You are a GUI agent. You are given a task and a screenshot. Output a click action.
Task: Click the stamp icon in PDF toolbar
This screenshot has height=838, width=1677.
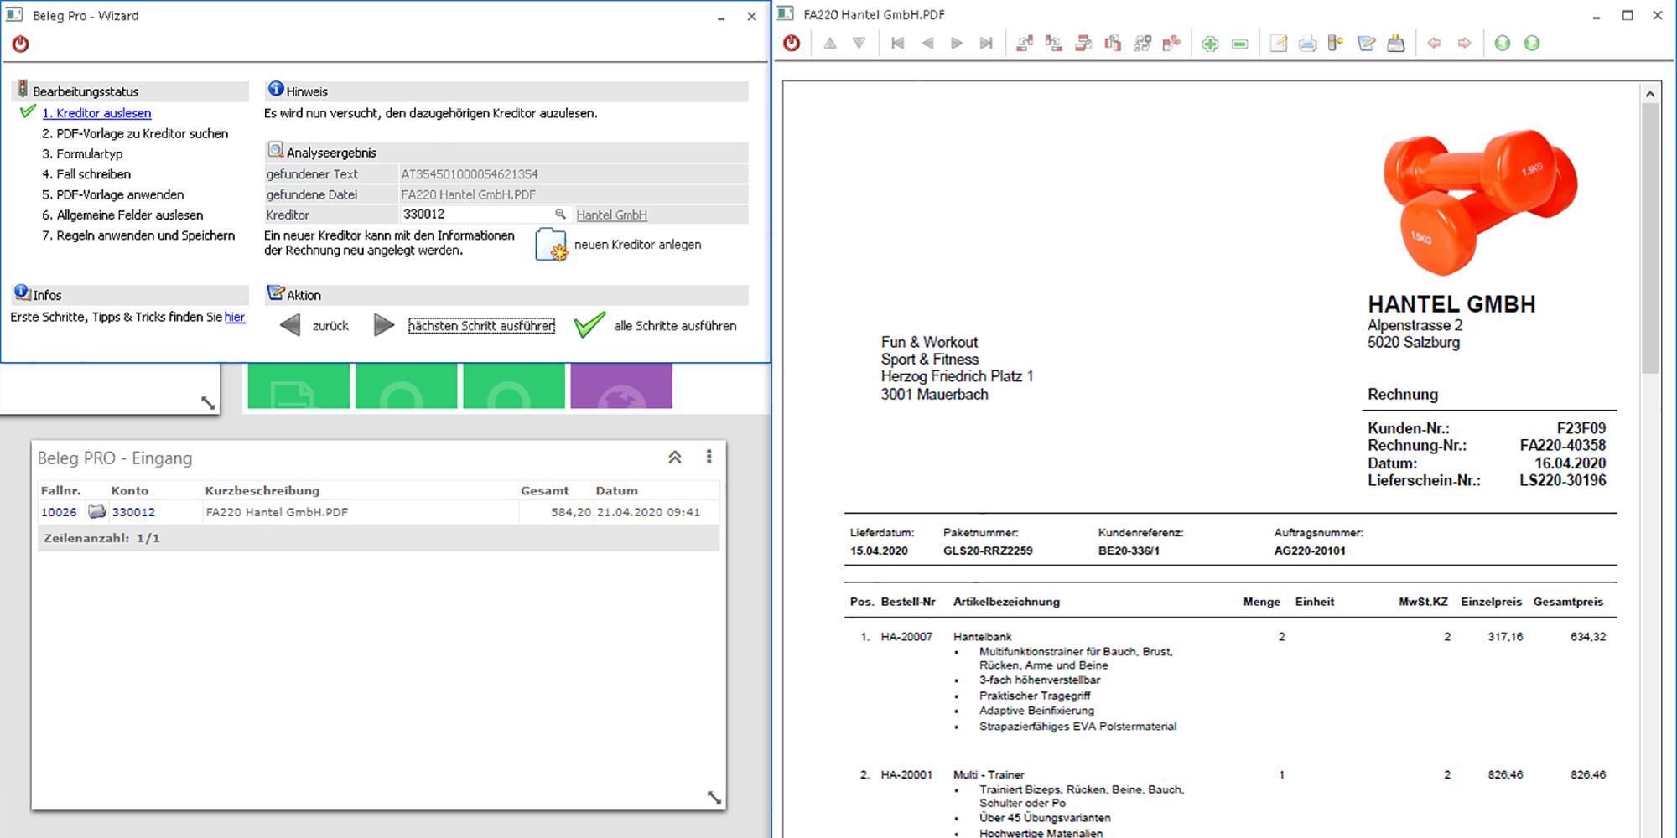pyautogui.click(x=1395, y=43)
